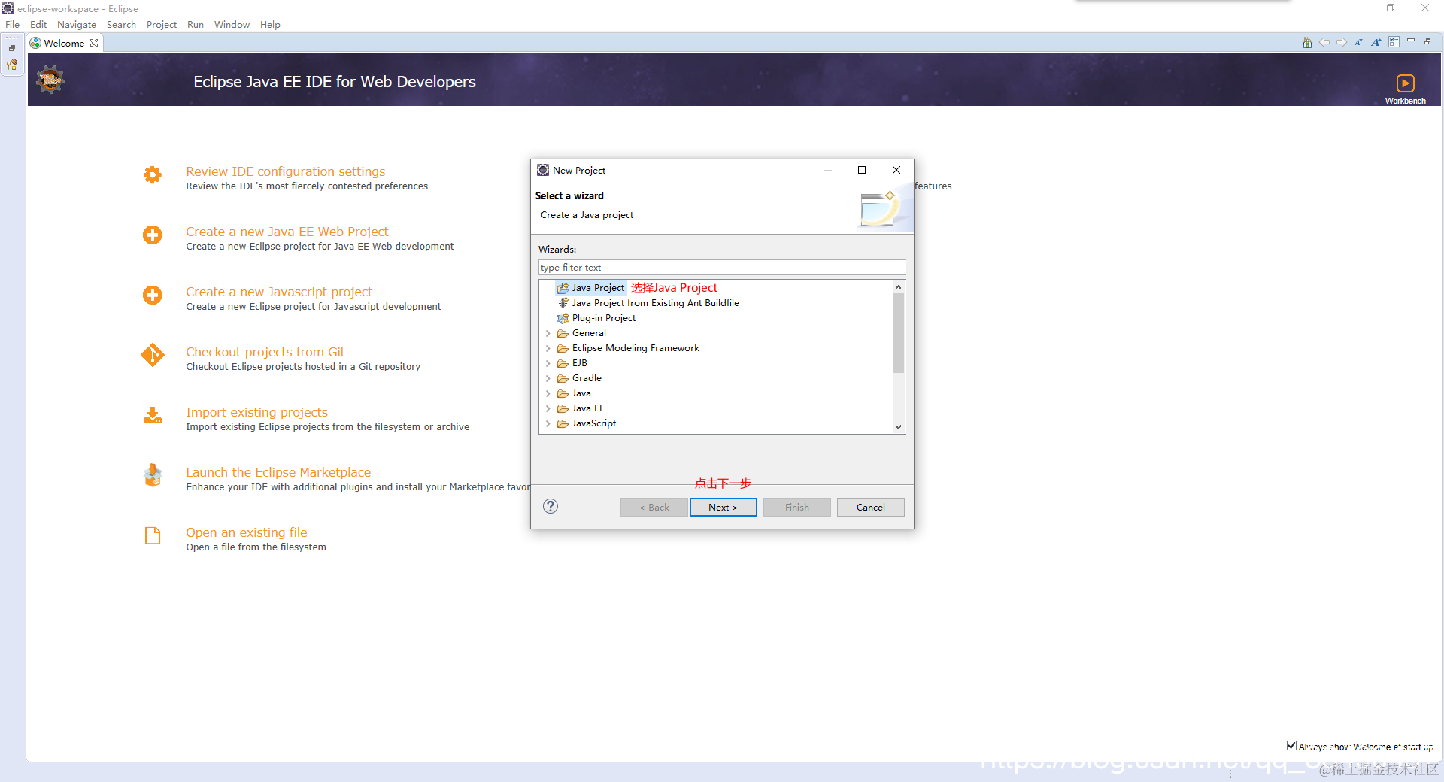Open the Help menu

click(x=270, y=25)
